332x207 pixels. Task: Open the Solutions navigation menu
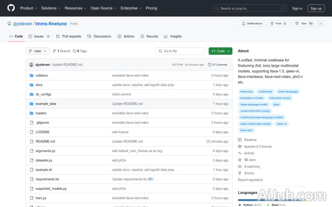tap(51, 8)
